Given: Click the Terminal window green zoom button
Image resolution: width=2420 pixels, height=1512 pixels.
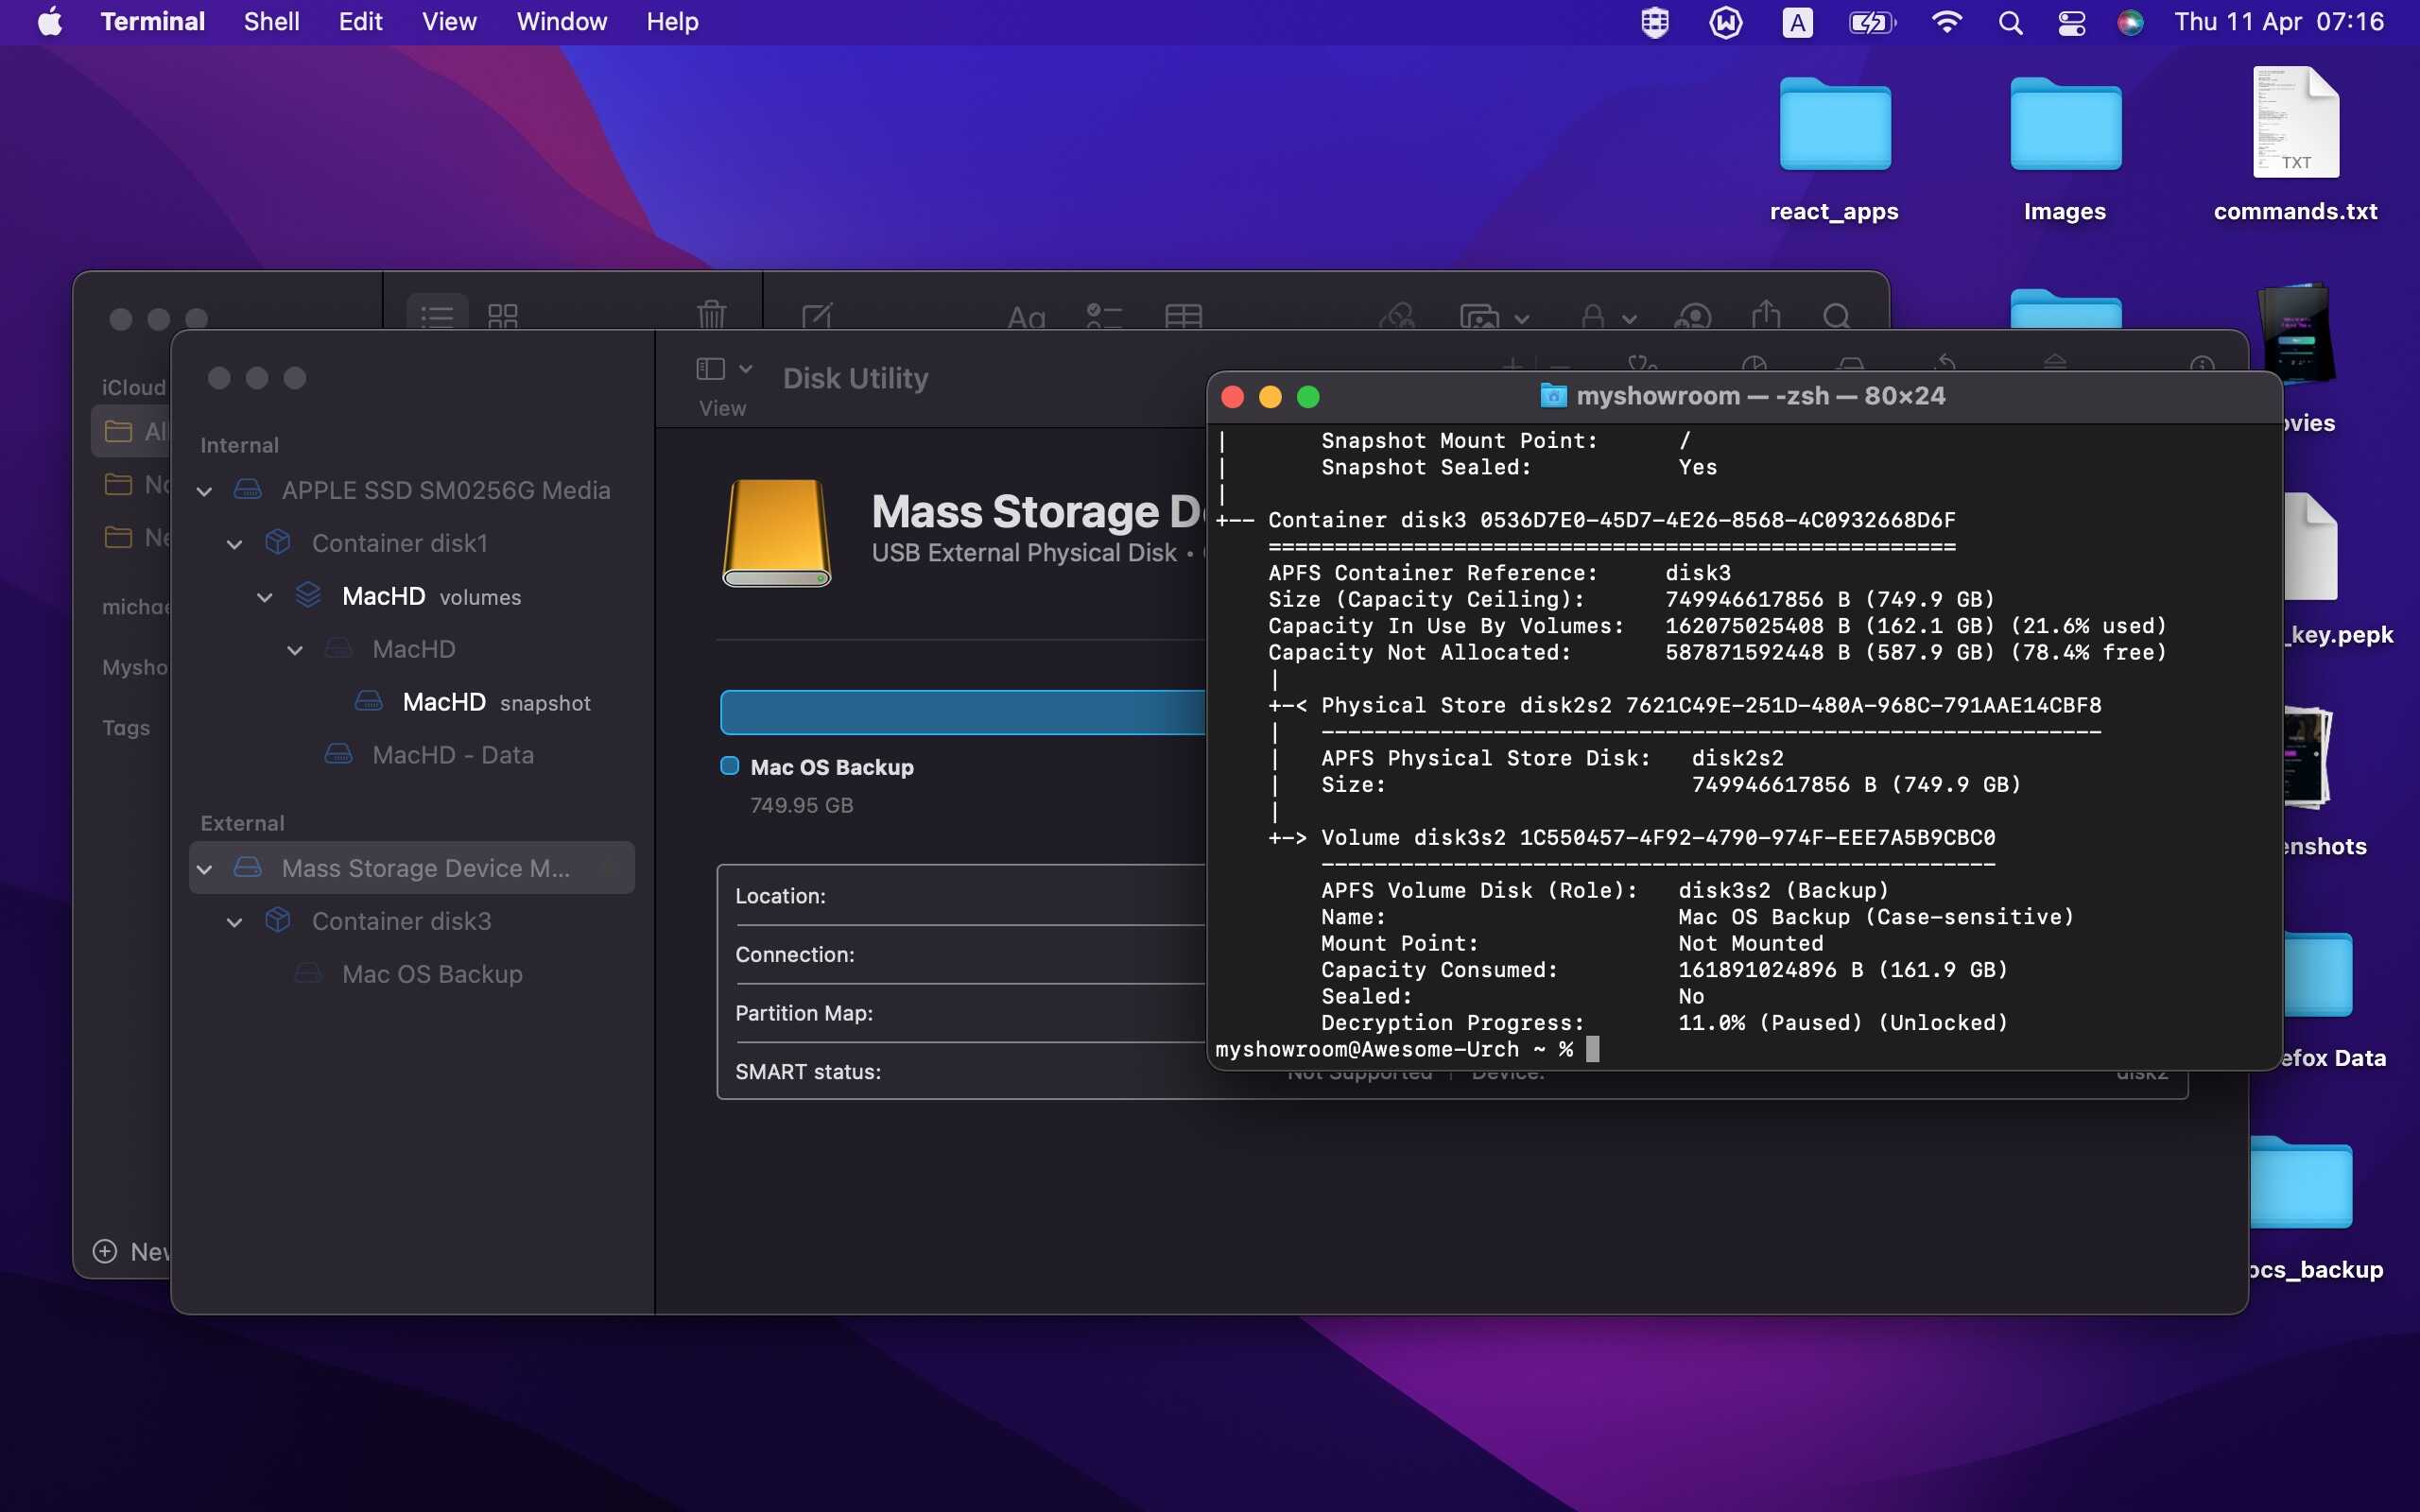Looking at the screenshot, I should point(1308,397).
